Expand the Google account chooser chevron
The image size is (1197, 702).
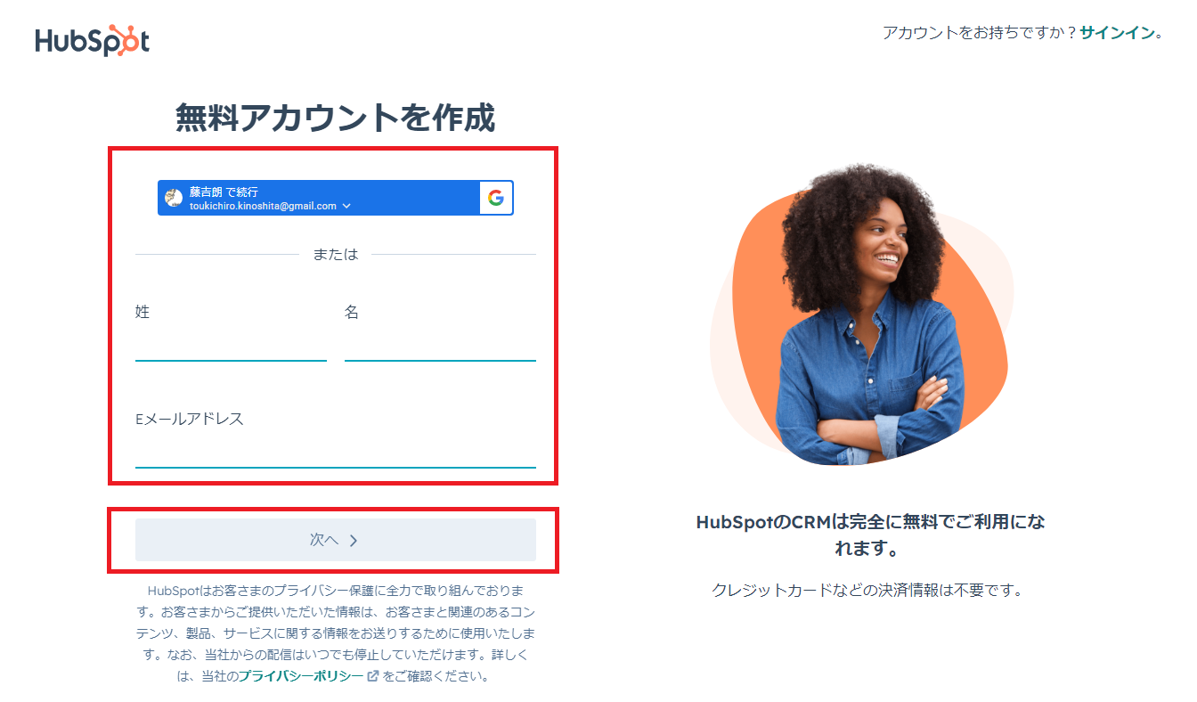click(346, 206)
